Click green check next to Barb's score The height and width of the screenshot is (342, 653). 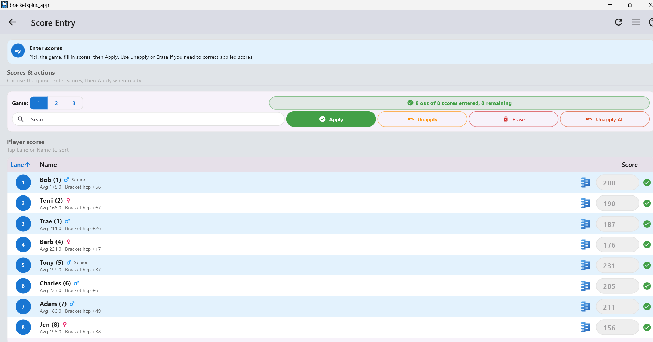647,245
